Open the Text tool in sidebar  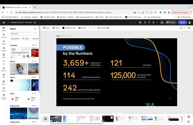(x=4, y=62)
